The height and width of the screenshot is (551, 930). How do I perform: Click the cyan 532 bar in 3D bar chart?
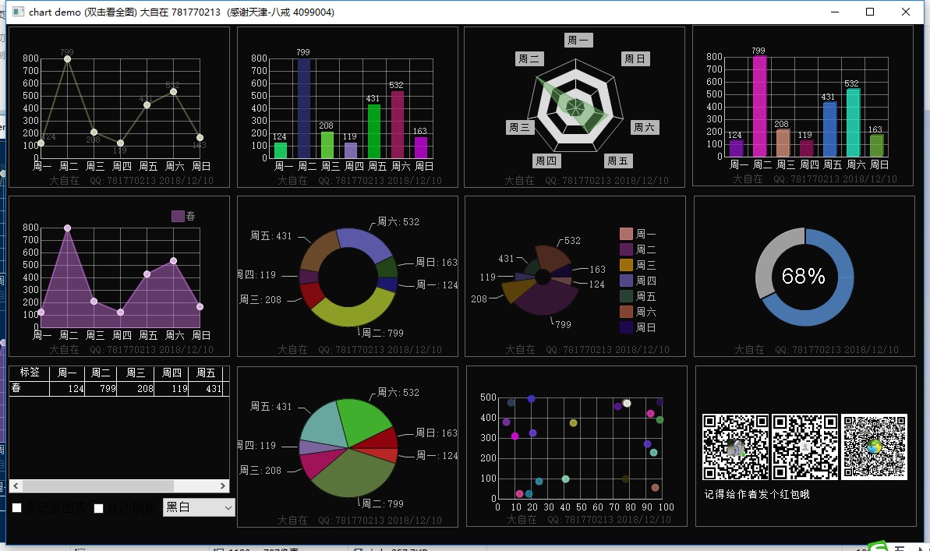click(x=853, y=123)
